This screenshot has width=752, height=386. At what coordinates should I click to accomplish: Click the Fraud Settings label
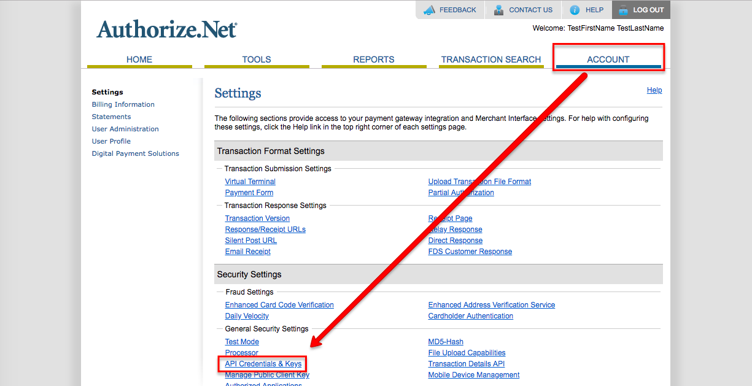coord(249,292)
